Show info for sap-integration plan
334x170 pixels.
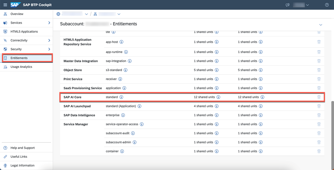[129, 61]
